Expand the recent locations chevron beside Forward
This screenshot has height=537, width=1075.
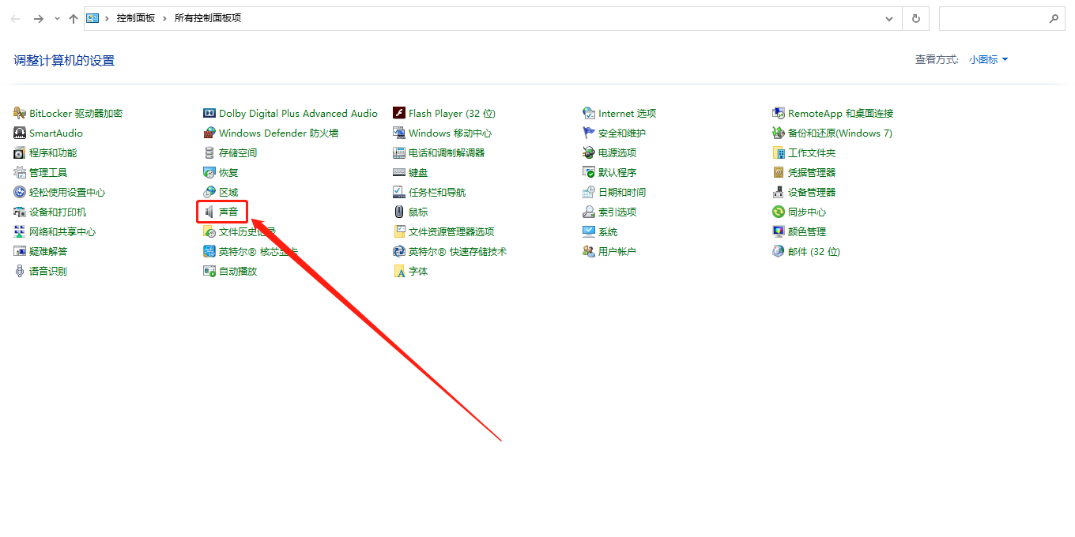click(x=57, y=18)
